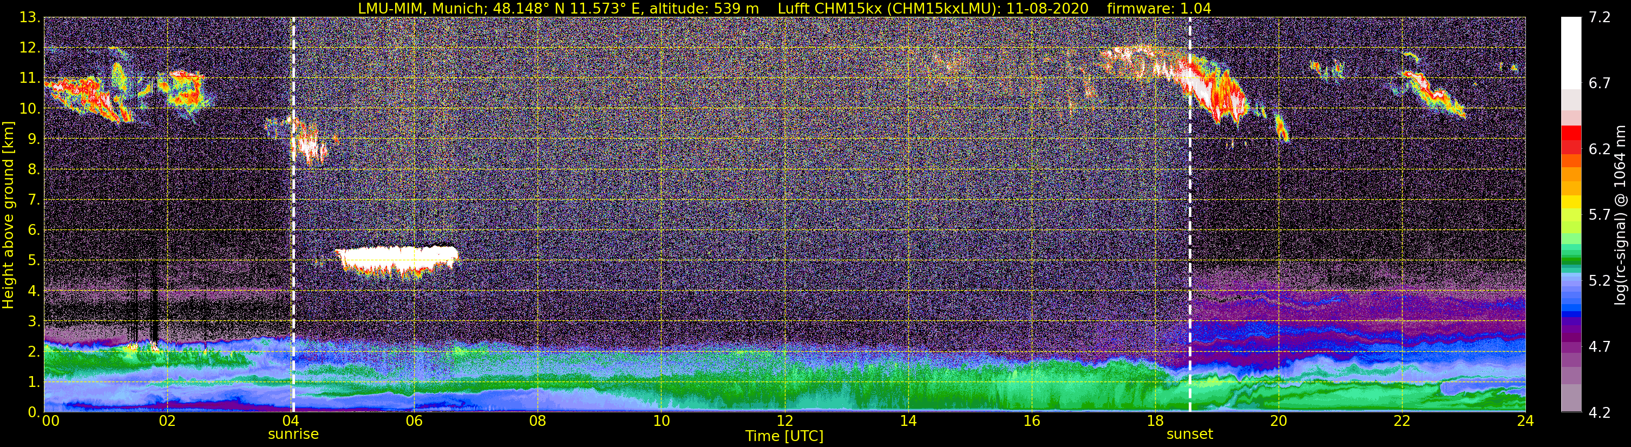1631x447 pixels.
Task: Click the height axis tick '7.'
Action: coord(34,200)
